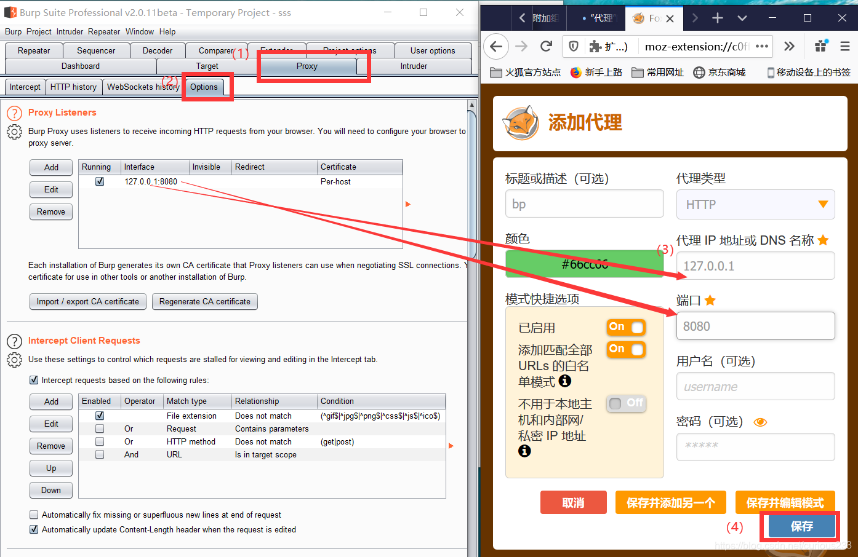
Task: Click the 用户名 username input field
Action: [755, 386]
